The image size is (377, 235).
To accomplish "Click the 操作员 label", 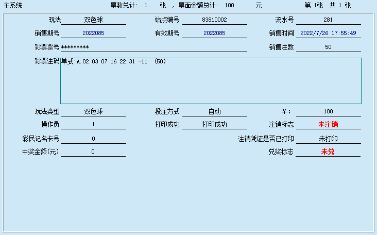I will point(50,125).
